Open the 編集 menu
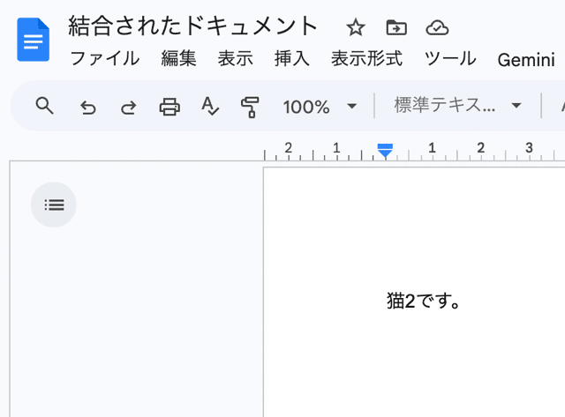The width and height of the screenshot is (565, 417). (x=178, y=59)
